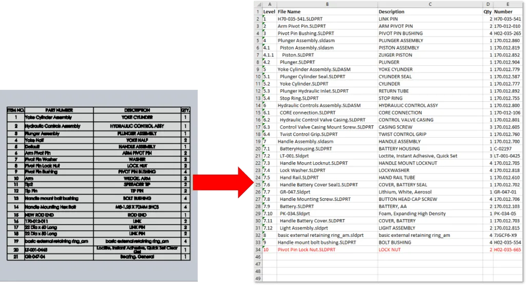Select the column C header
526x285 pixels.
tap(429, 4)
